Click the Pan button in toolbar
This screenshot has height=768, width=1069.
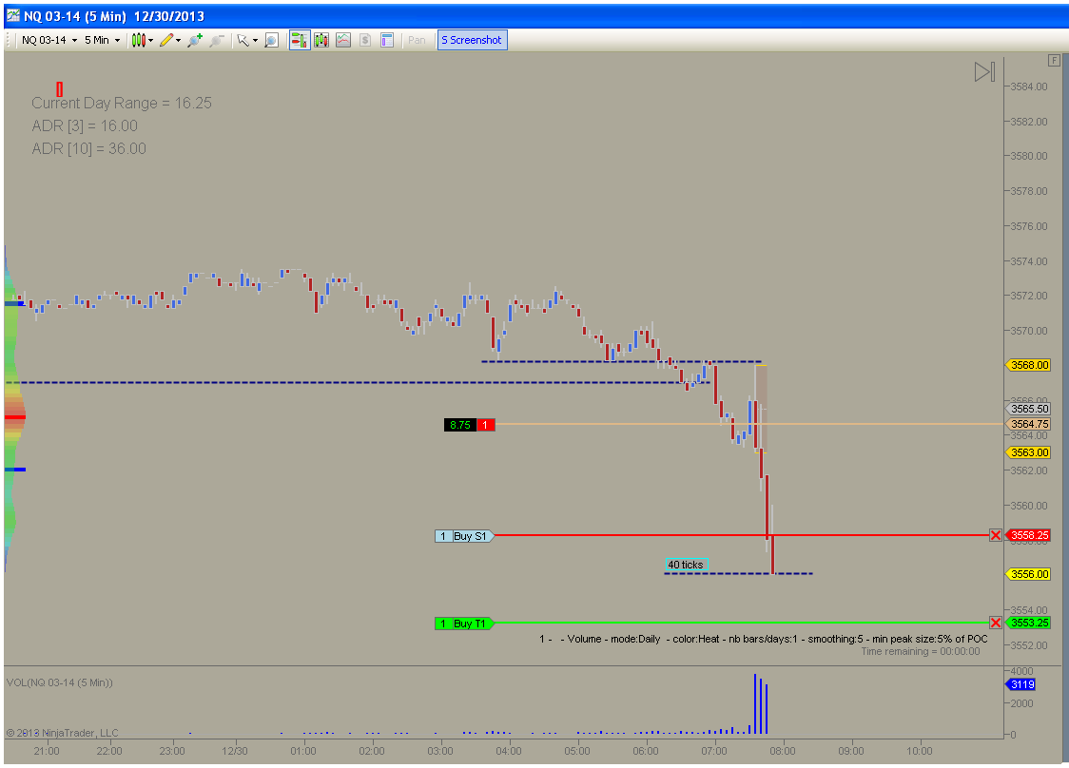[417, 40]
